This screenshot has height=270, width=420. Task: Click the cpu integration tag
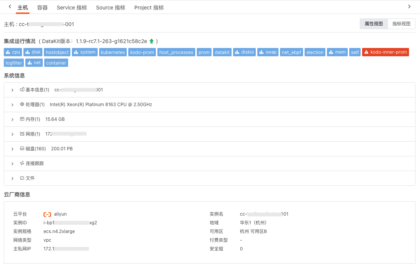pyautogui.click(x=13, y=52)
